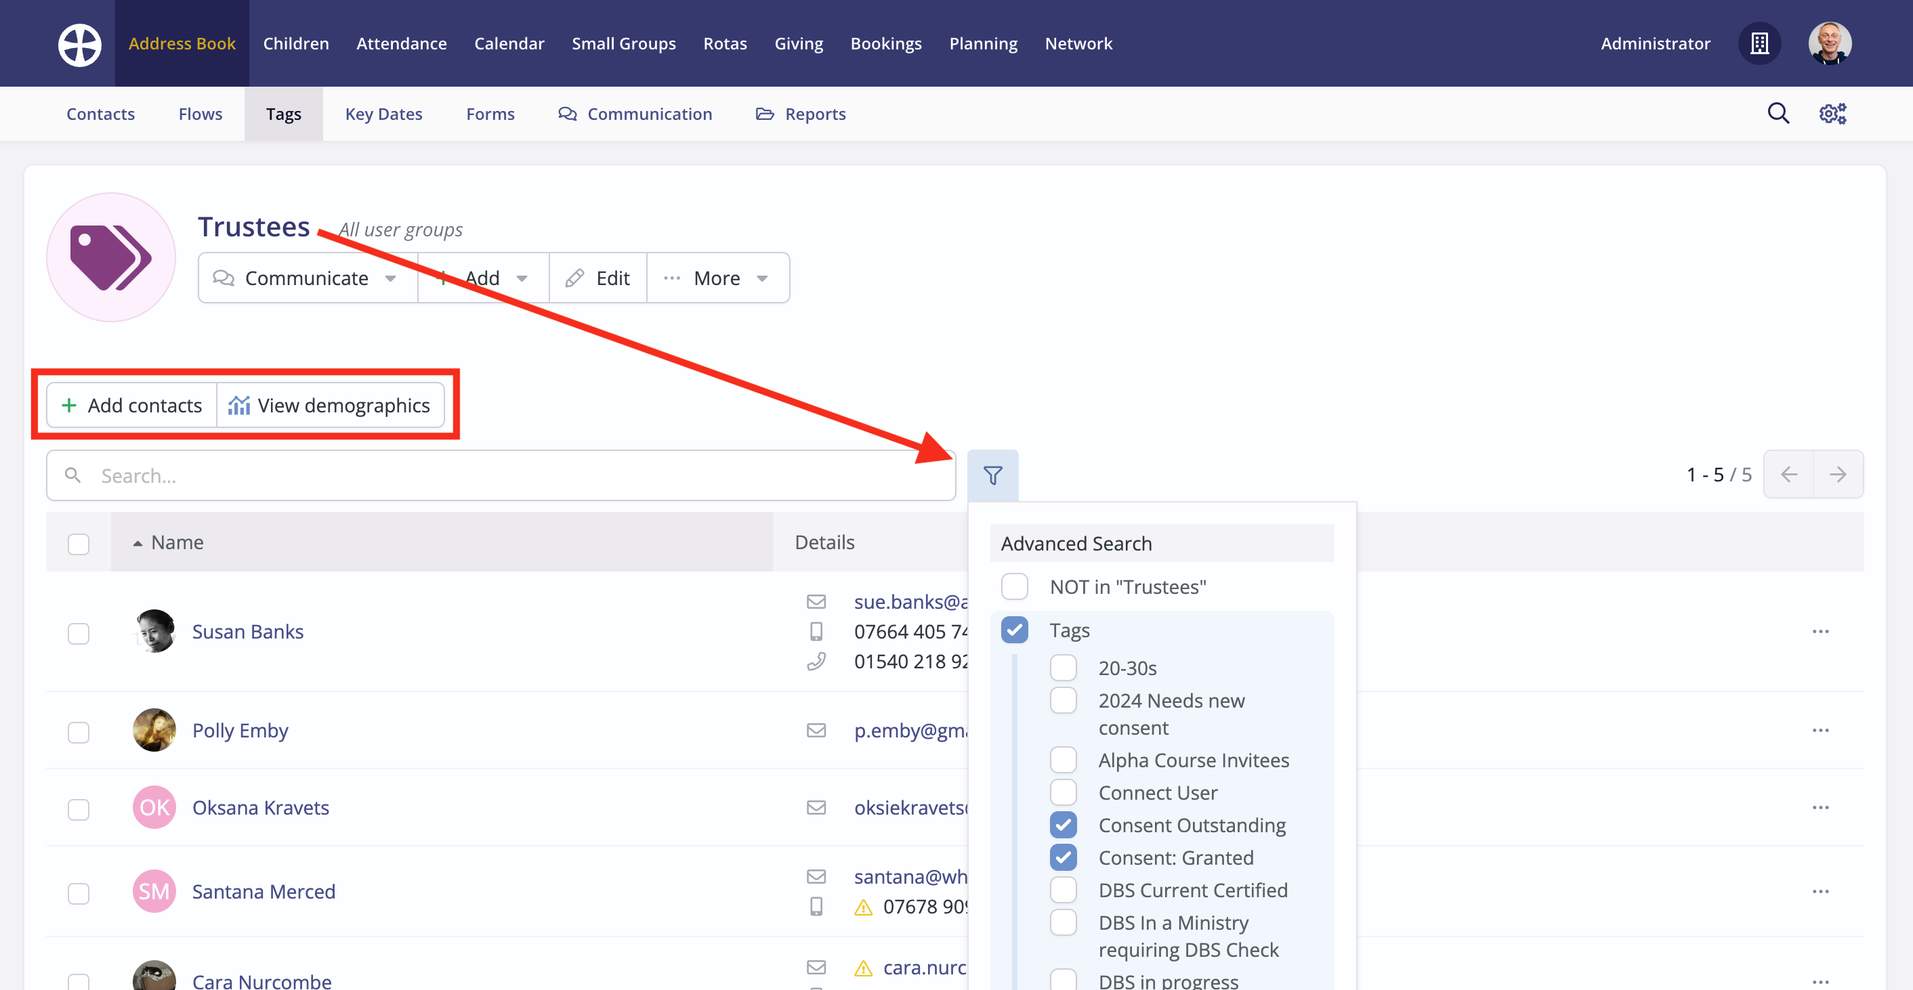
Task: Open Oksana Kravets contact link
Action: coord(260,807)
